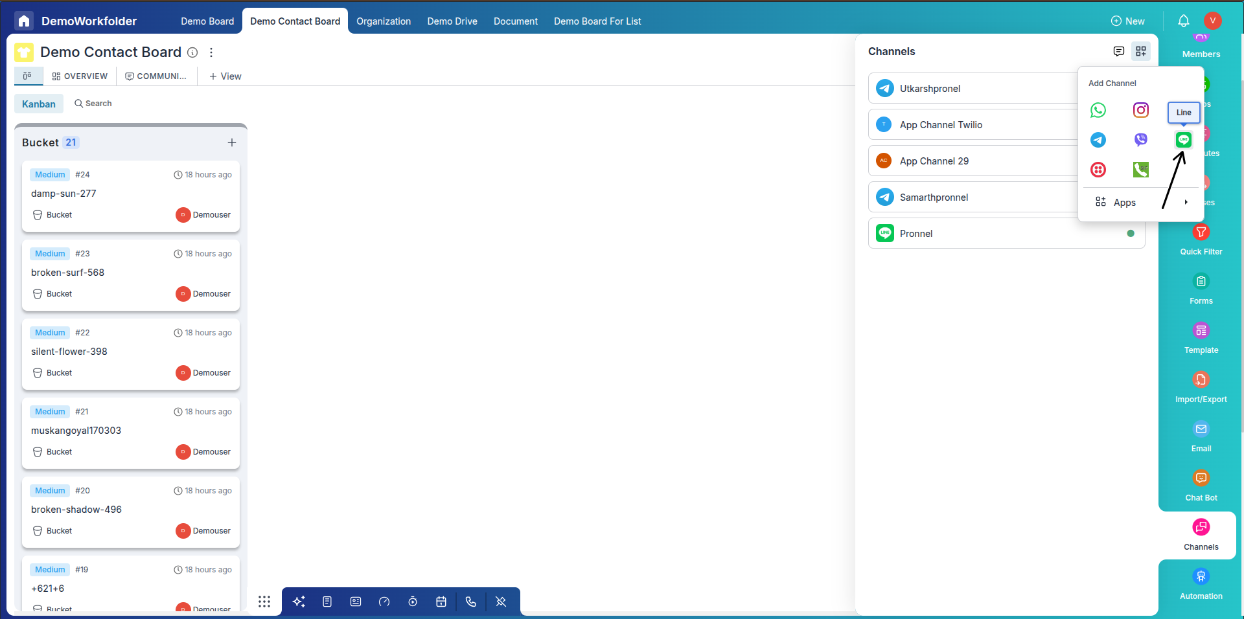Open card broken-shadow-496
The height and width of the screenshot is (619, 1244).
tap(131, 512)
